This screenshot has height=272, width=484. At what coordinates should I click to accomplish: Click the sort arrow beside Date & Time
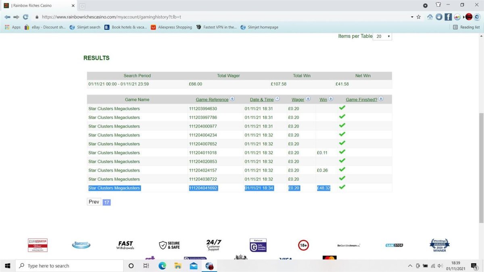point(277,99)
